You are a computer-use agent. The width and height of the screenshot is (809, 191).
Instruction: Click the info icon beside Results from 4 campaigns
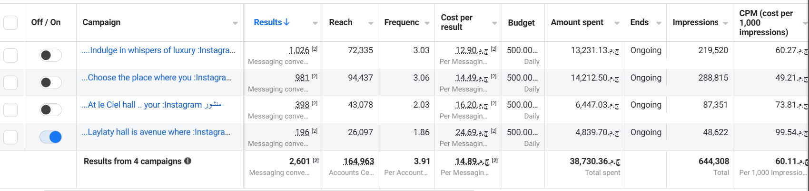pos(188,161)
